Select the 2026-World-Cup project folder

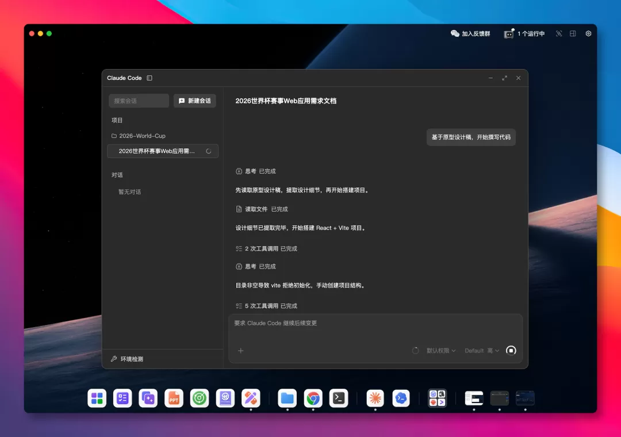162,136
